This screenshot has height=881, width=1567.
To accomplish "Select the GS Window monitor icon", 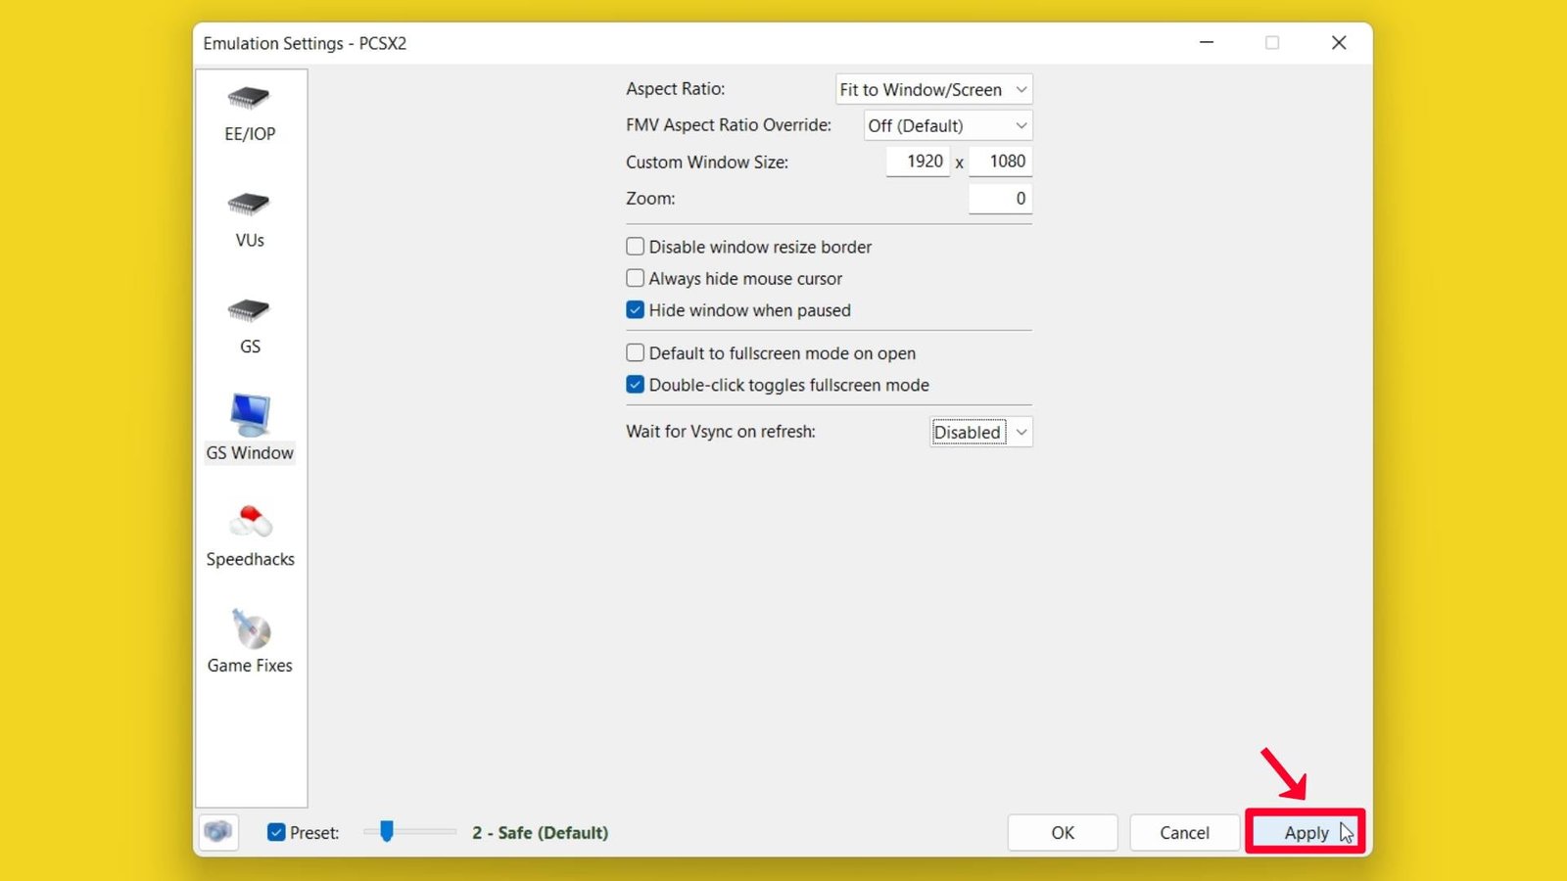I will point(250,415).
